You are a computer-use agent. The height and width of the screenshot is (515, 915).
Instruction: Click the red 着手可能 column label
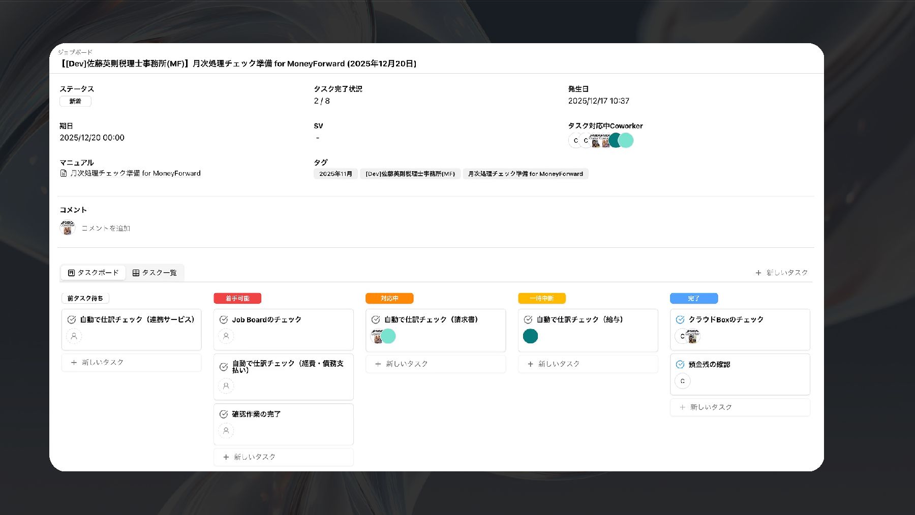(237, 299)
